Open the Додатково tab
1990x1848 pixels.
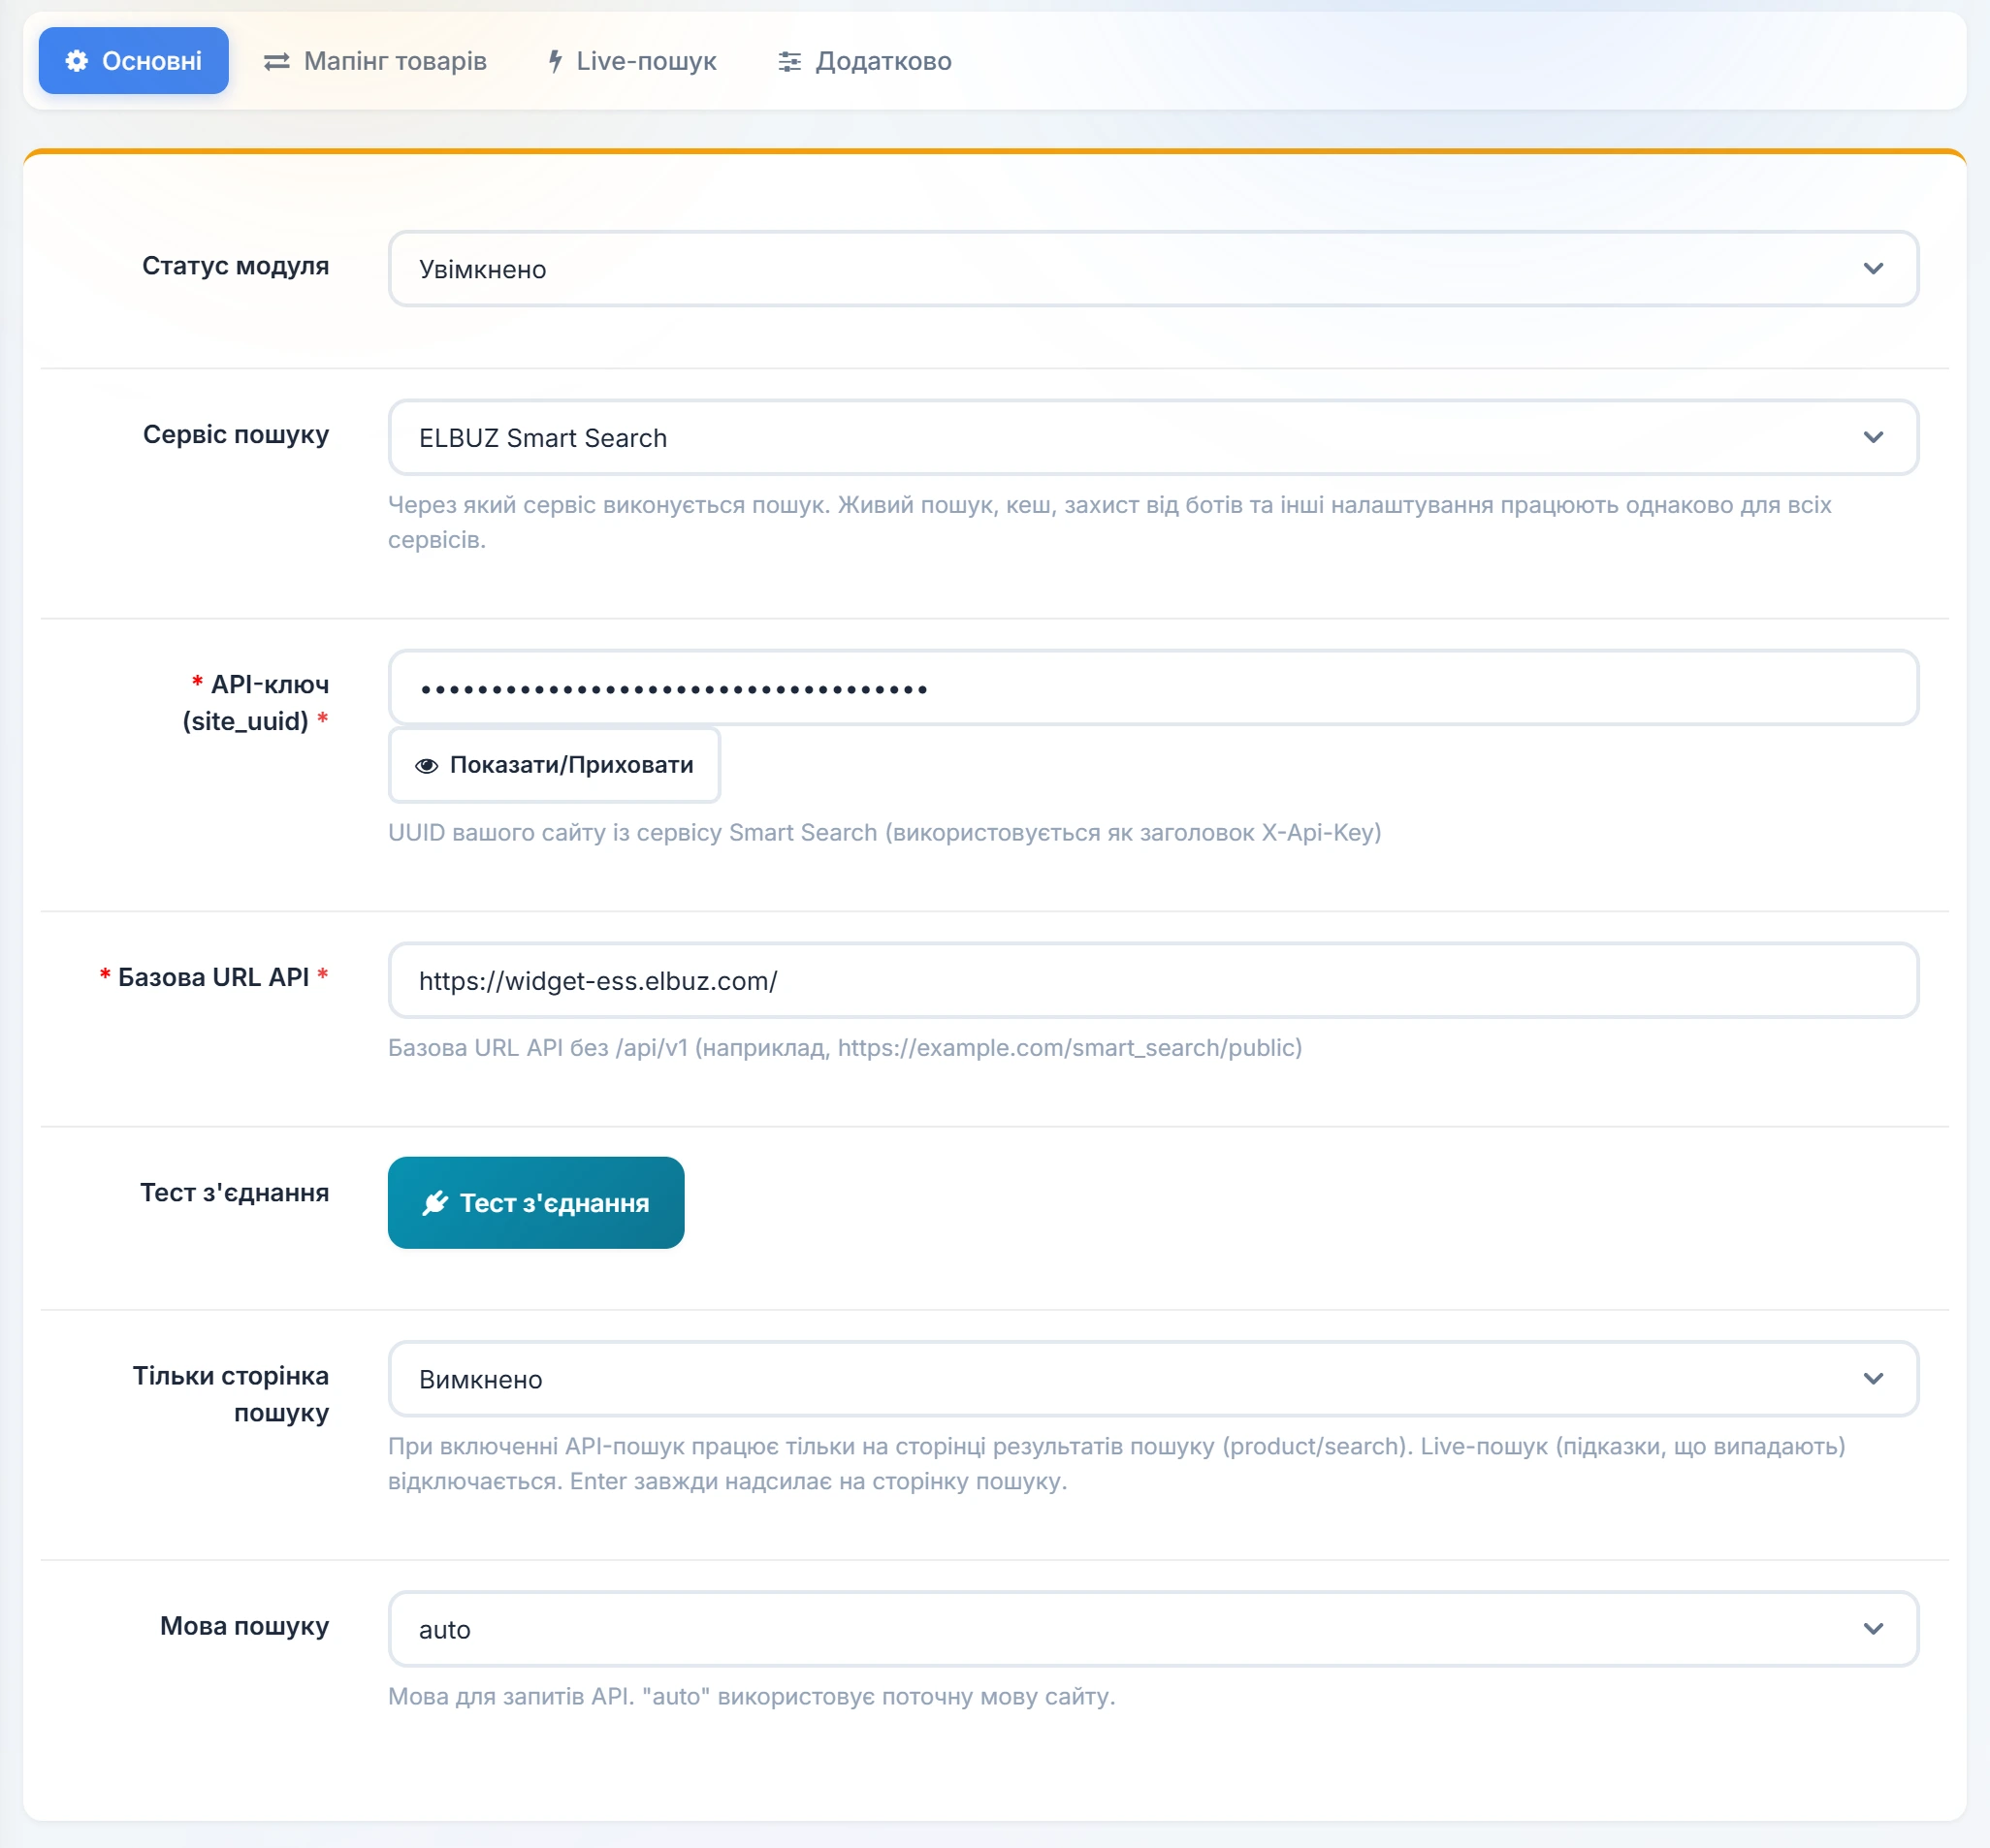pyautogui.click(x=864, y=61)
